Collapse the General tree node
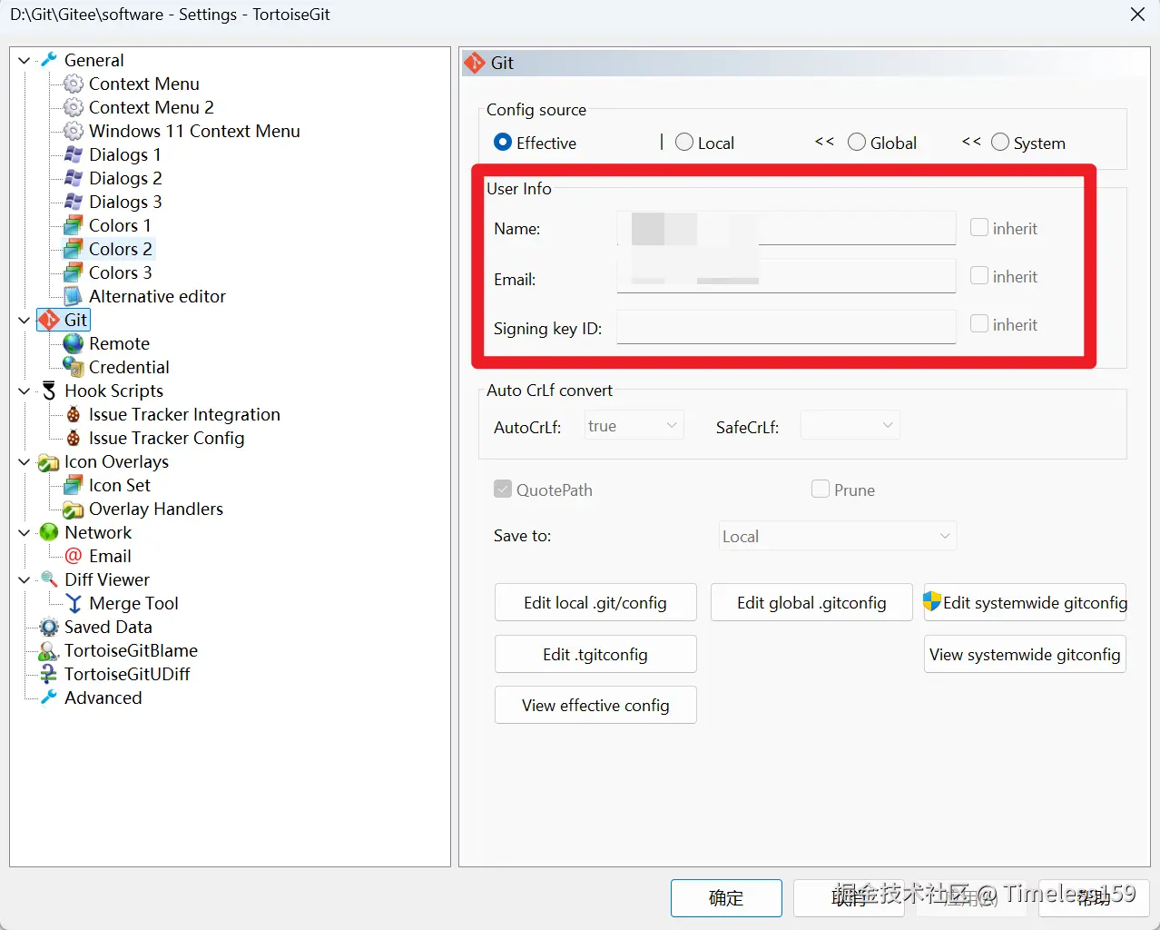The image size is (1160, 930). [x=25, y=60]
